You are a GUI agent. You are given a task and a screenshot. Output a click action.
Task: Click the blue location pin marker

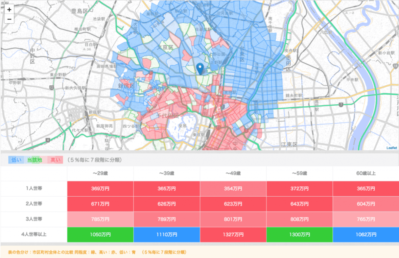pos(200,69)
